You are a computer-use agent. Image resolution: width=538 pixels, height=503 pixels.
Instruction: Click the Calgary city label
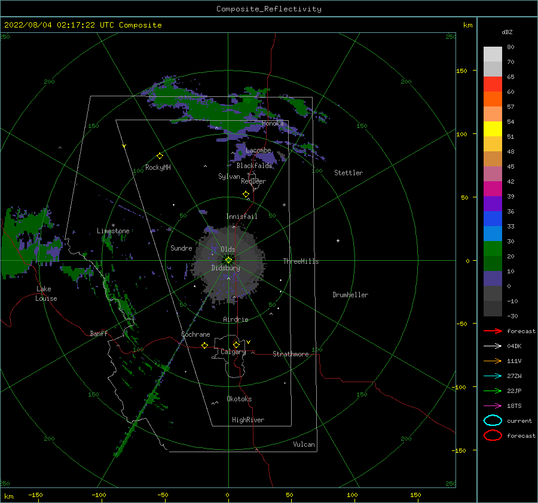[x=233, y=352]
